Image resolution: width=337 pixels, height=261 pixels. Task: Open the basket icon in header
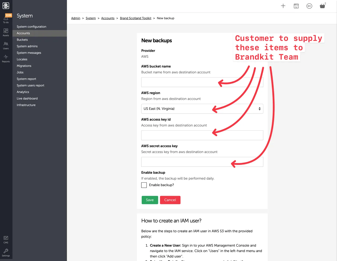pos(322,6)
